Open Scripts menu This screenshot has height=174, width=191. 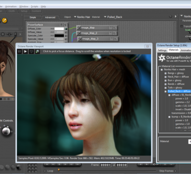tap(34, 6)
